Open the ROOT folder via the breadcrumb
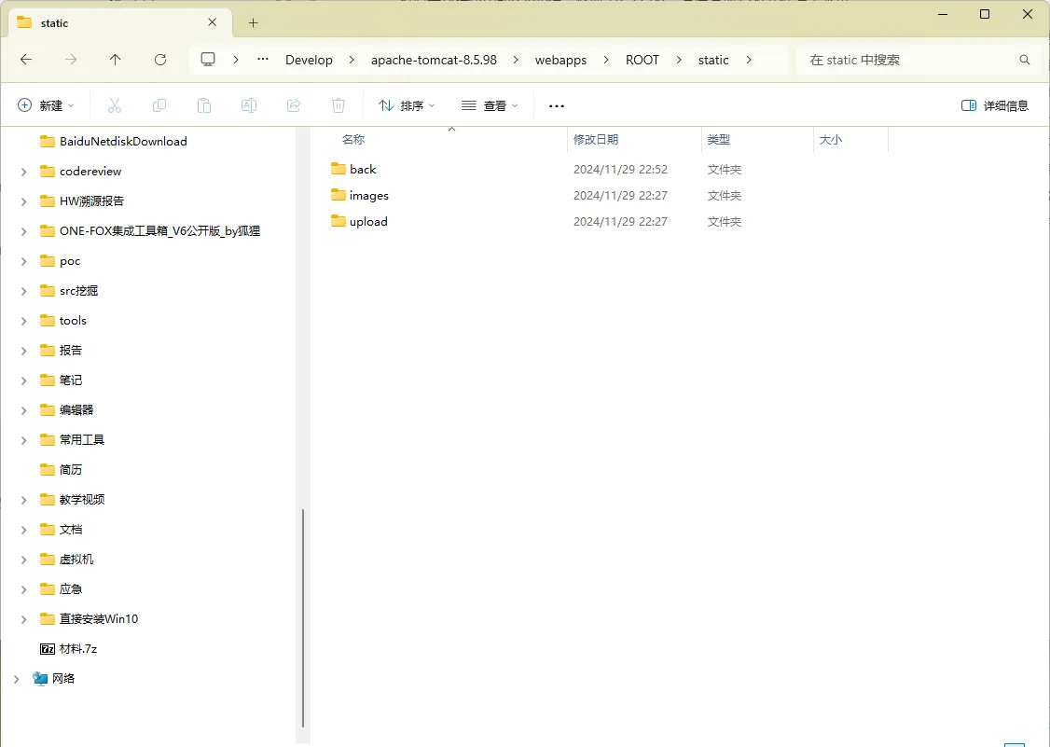Image resolution: width=1050 pixels, height=747 pixels. click(642, 59)
